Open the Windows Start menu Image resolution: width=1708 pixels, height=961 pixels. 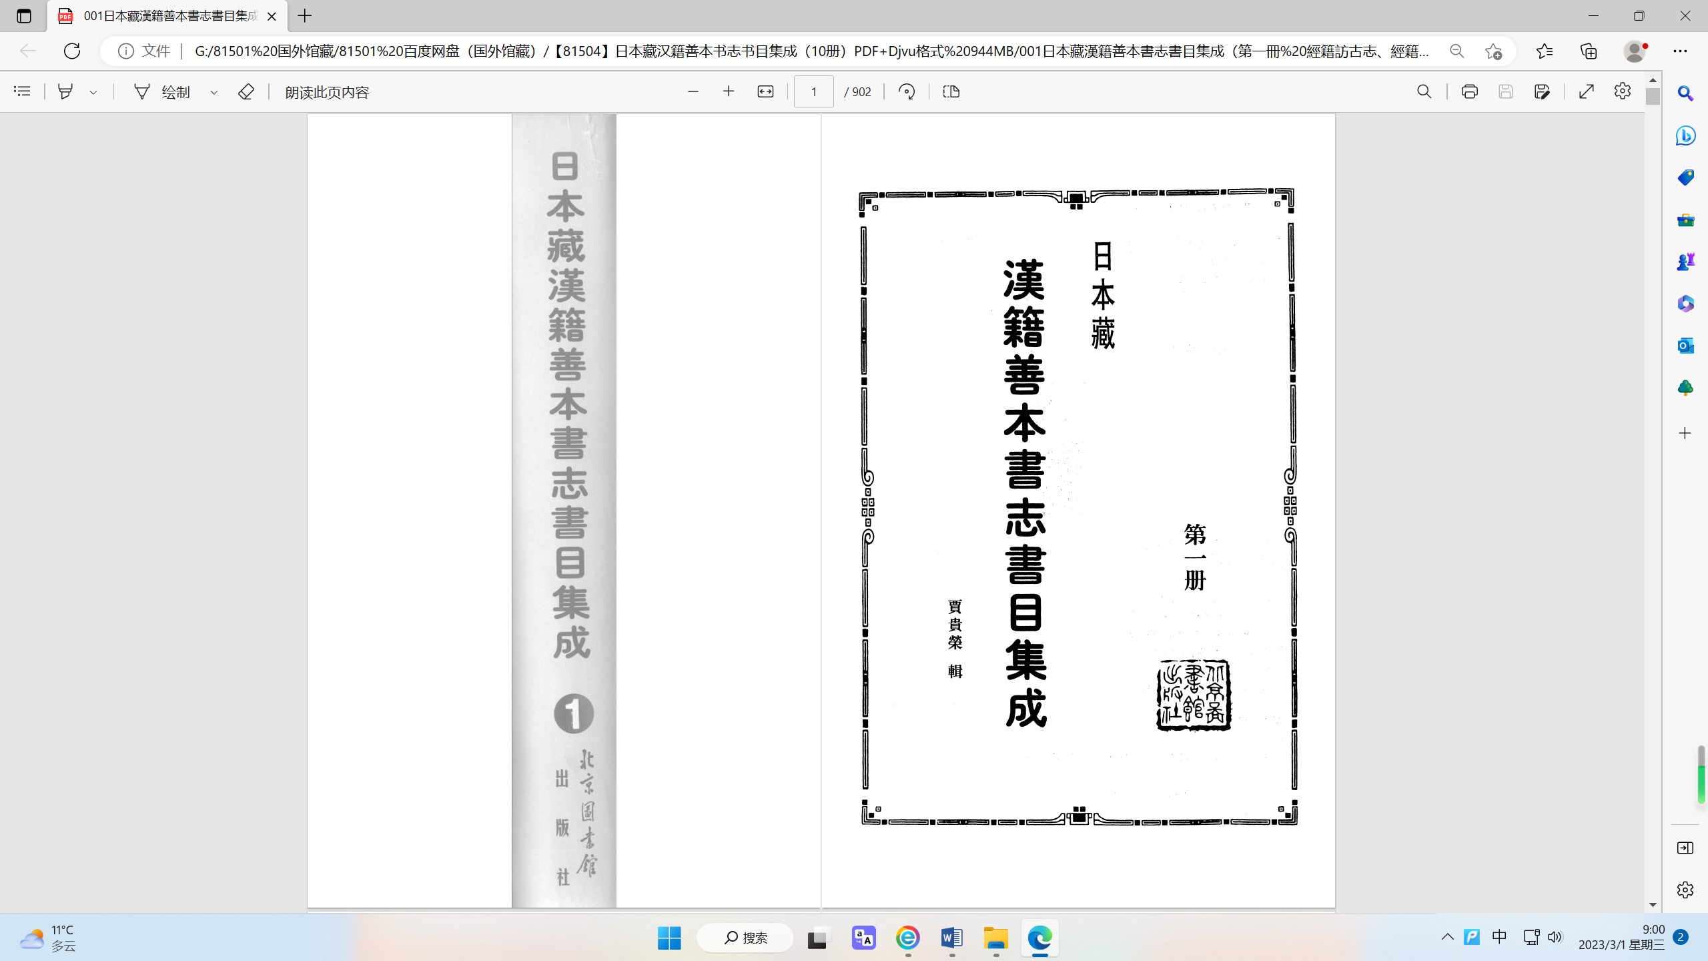[669, 938]
